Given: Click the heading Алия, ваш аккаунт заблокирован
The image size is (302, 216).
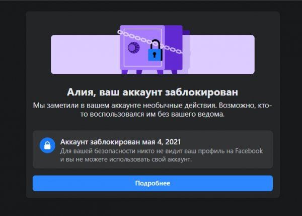Looking at the screenshot, I should [x=153, y=92].
